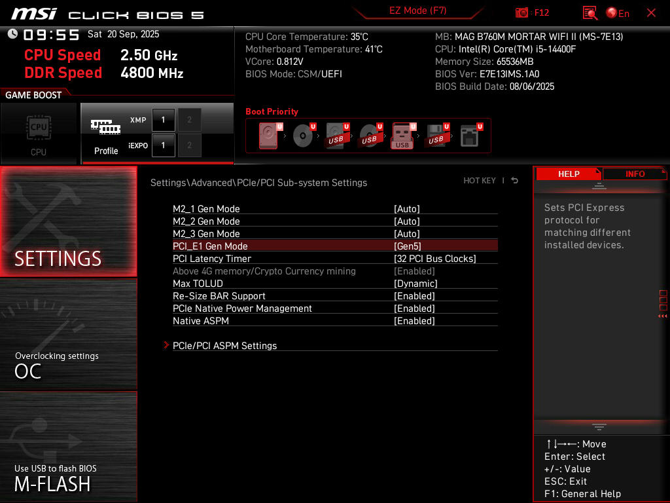Open HOT KEY list

coord(480,181)
